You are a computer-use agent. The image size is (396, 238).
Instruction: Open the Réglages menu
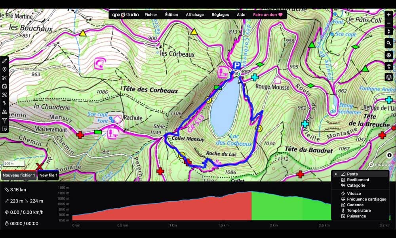[220, 15]
